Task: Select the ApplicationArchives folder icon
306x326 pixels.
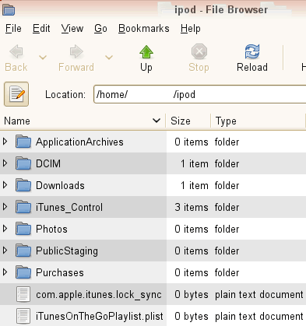Action: coord(23,142)
